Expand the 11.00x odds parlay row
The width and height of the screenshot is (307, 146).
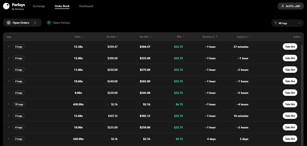coord(9,70)
